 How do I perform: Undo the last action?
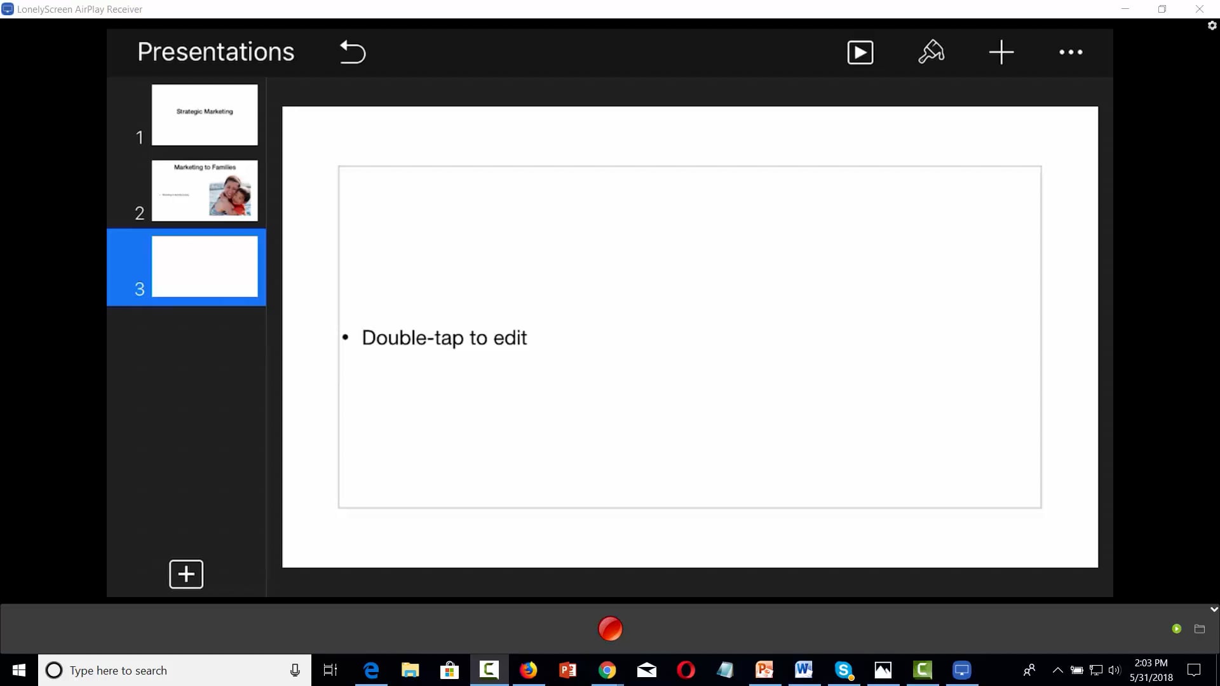pos(353,52)
